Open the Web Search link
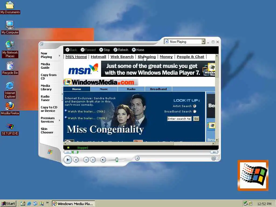The height and width of the screenshot is (207, 276). tap(122, 57)
